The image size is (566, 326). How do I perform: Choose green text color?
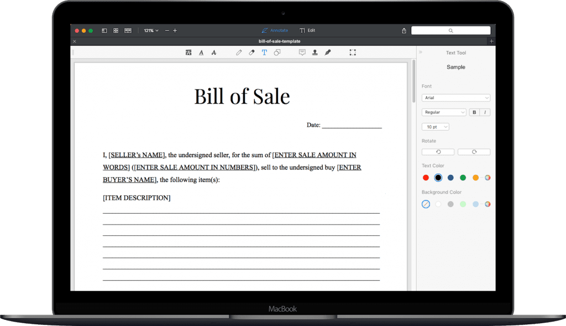pos(463,178)
